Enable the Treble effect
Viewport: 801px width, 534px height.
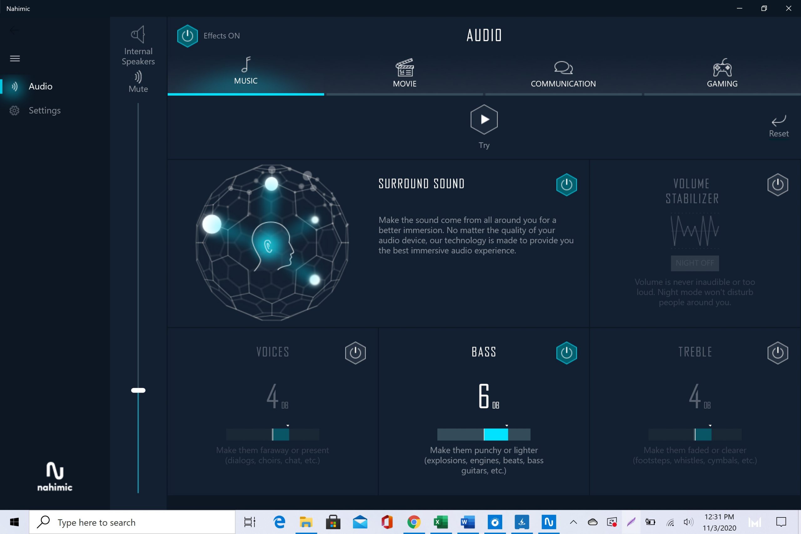click(x=777, y=353)
